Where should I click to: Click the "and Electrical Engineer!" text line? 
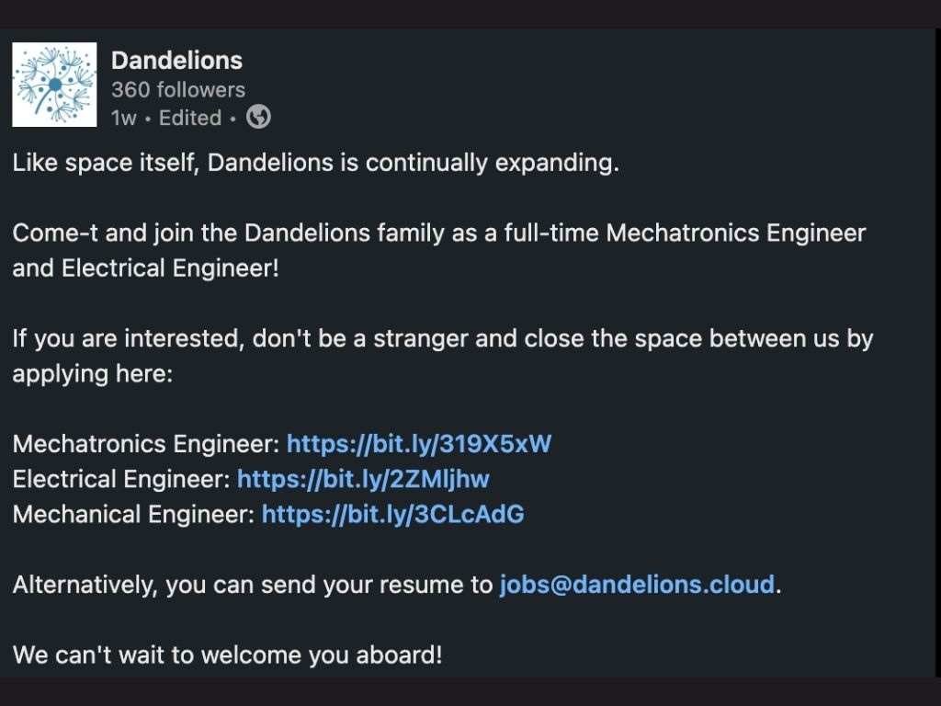point(146,268)
